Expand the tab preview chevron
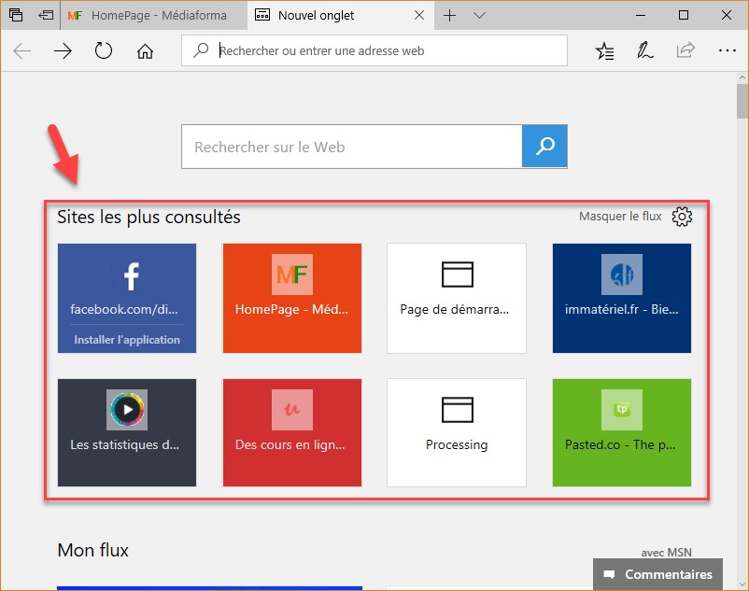 pyautogui.click(x=479, y=15)
